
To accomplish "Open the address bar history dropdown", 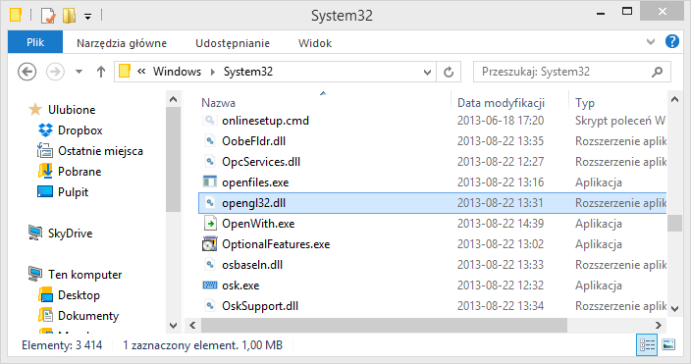I will 427,72.
